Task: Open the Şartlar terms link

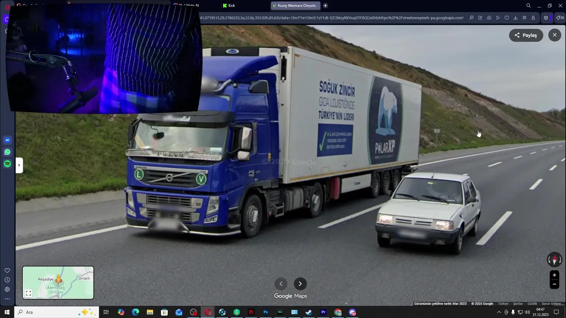Action: click(x=518, y=304)
